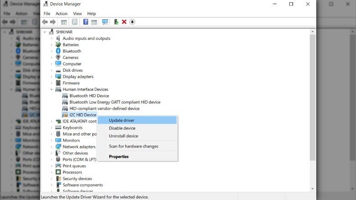This screenshot has width=356, height=200.
Task: Select the Computer tree item
Action: 72,64
